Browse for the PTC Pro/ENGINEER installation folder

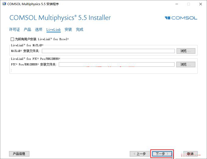click(x=186, y=64)
